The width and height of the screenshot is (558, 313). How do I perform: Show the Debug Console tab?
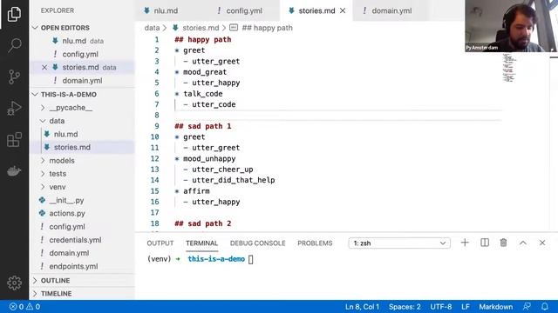[258, 243]
